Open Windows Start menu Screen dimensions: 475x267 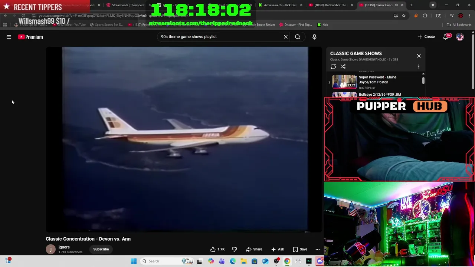tap(134, 261)
